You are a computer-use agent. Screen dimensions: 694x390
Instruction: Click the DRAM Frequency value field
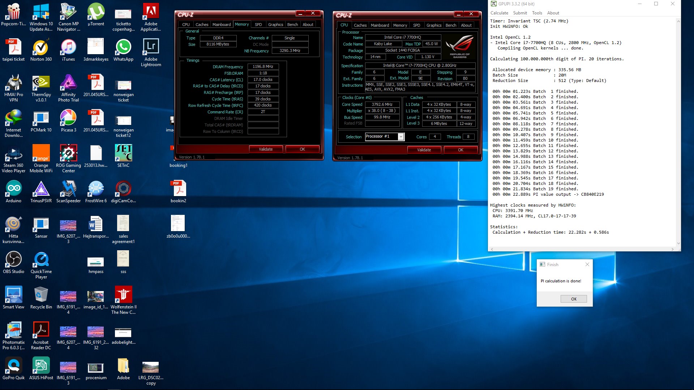263,66
